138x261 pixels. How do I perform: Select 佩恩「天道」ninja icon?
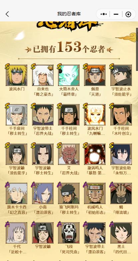95,75
